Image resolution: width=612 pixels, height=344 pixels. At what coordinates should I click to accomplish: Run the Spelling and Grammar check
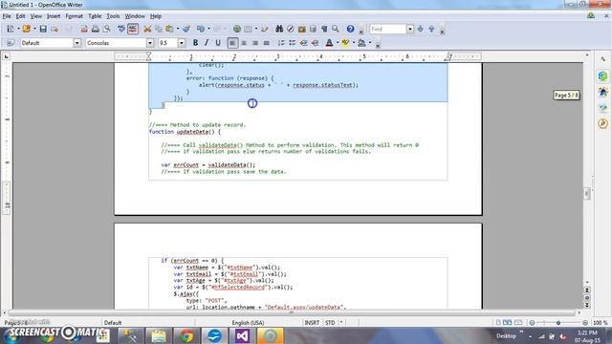pyautogui.click(x=121, y=29)
